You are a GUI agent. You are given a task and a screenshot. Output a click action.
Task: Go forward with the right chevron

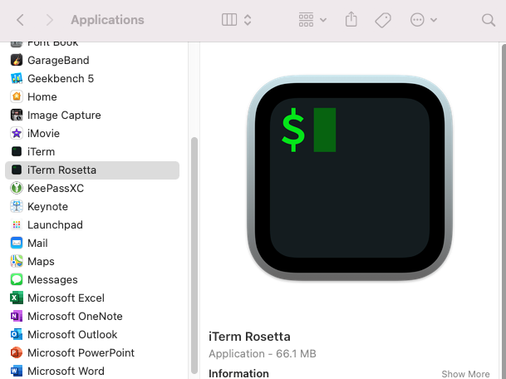[x=49, y=20]
